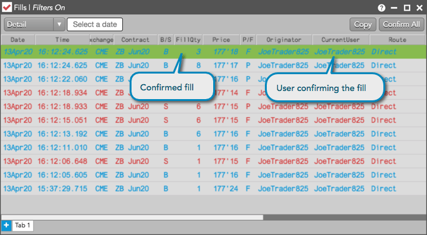
Task: Click the Copy button
Action: 363,24
